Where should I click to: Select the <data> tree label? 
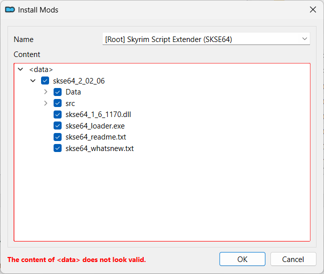41,69
